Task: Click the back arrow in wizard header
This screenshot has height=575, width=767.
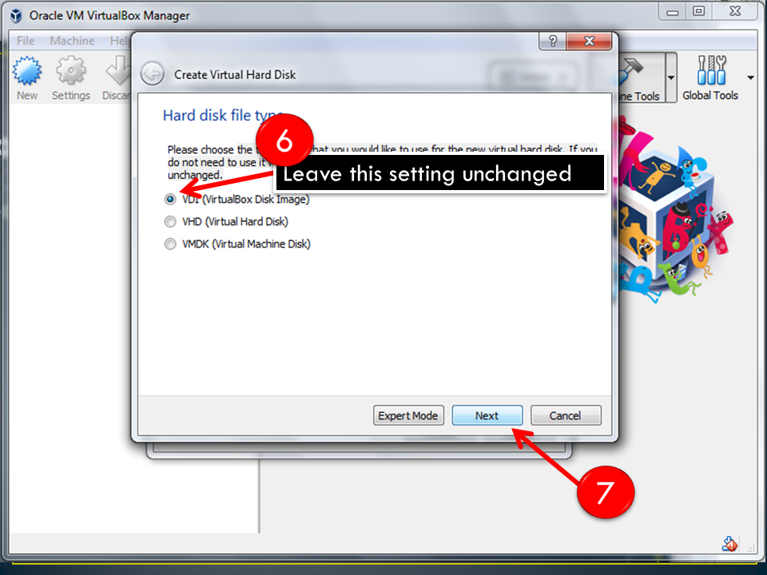Action: 152,74
